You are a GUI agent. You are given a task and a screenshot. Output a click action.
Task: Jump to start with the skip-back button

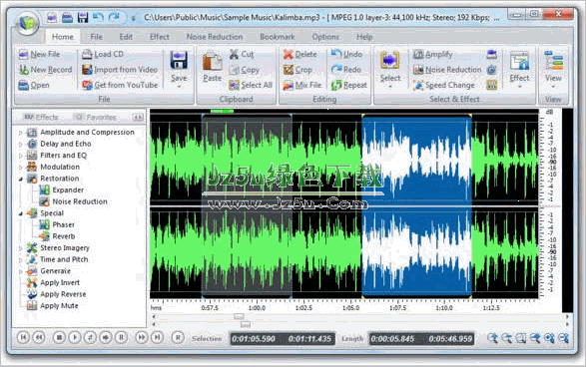pyautogui.click(x=23, y=337)
